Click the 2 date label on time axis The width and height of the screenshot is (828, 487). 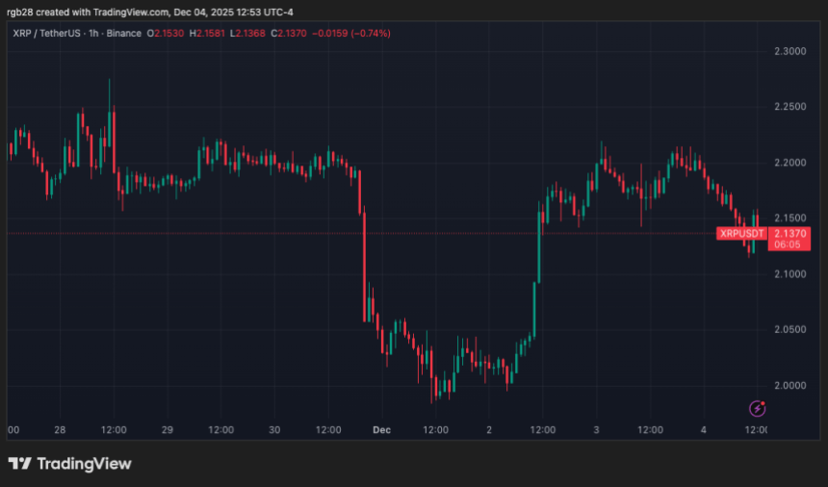coord(489,430)
